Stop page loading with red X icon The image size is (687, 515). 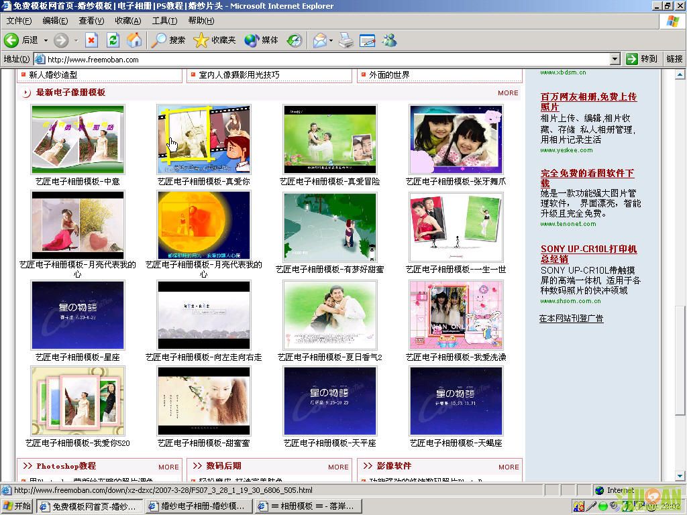pyautogui.click(x=91, y=40)
